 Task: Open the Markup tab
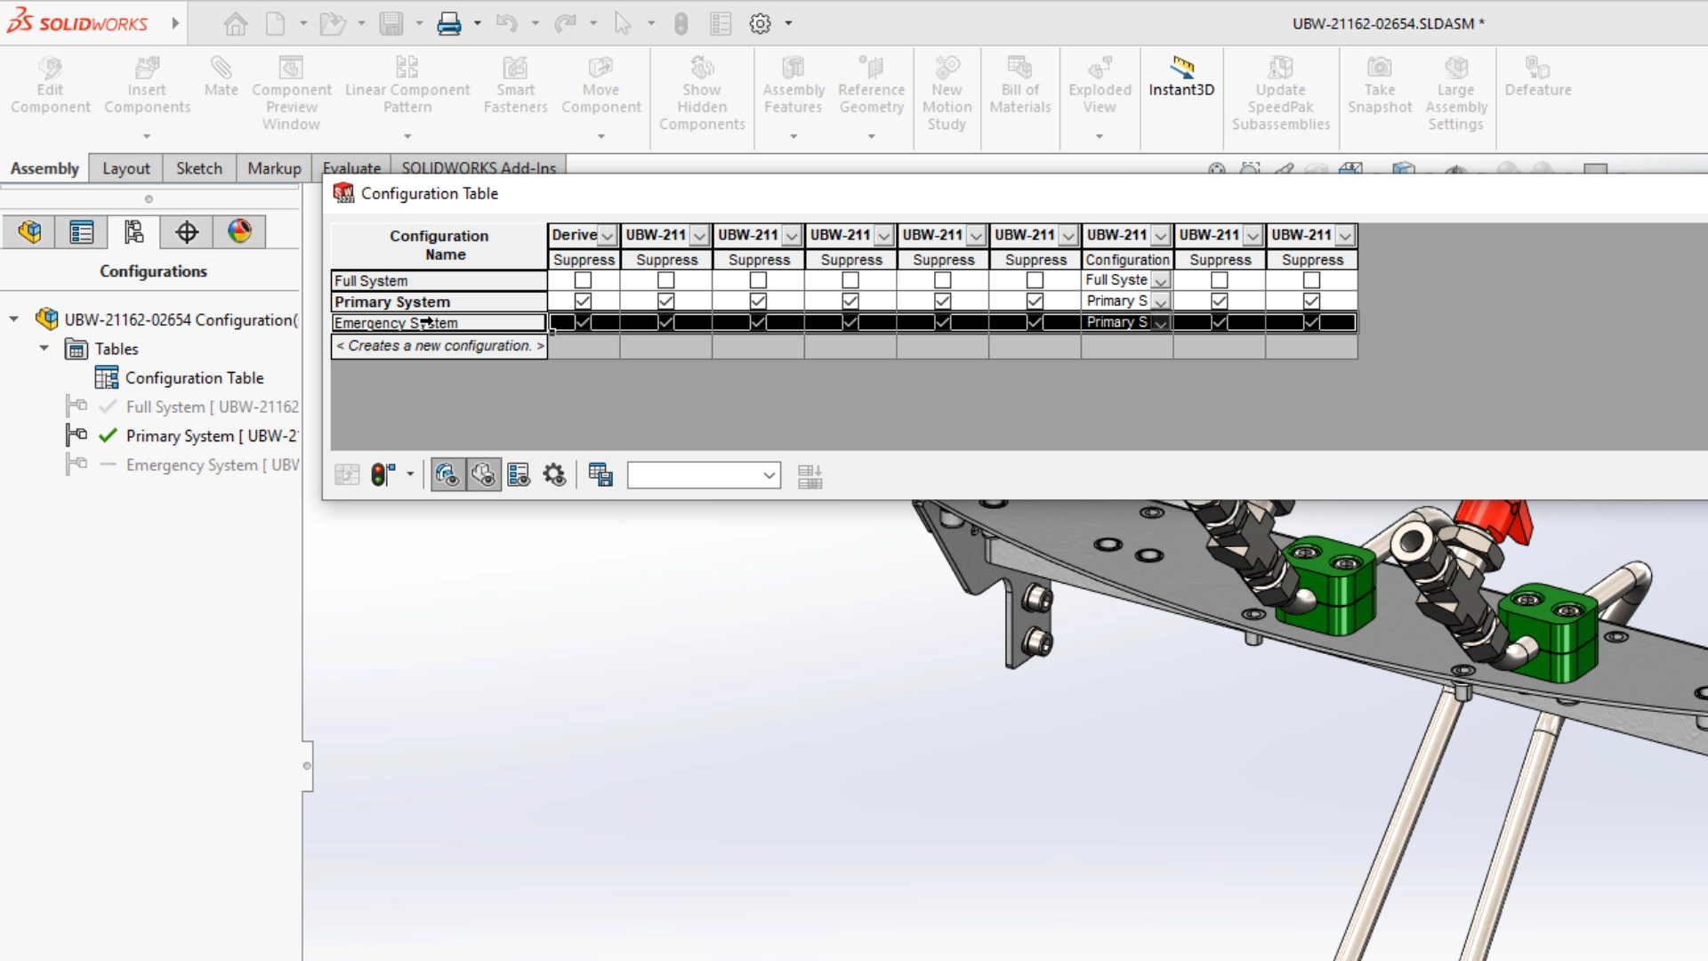click(274, 168)
